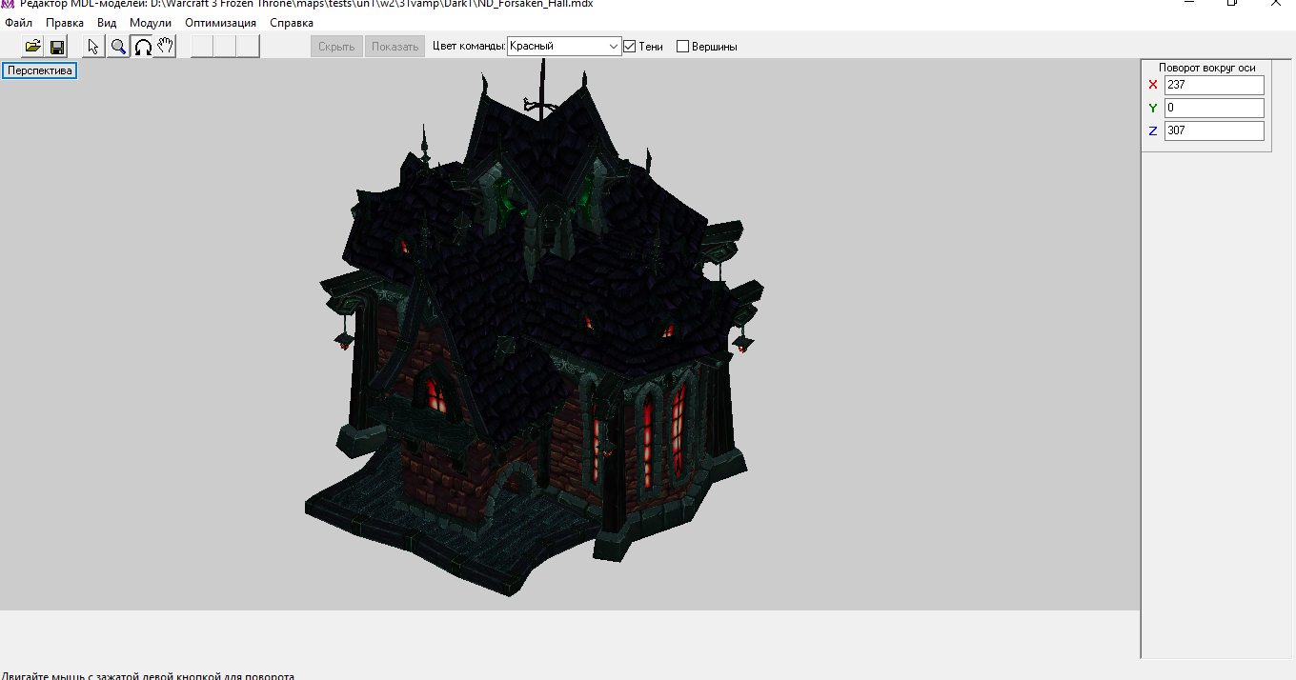The image size is (1296, 680).
Task: Click the save floppy disk icon
Action: (57, 46)
